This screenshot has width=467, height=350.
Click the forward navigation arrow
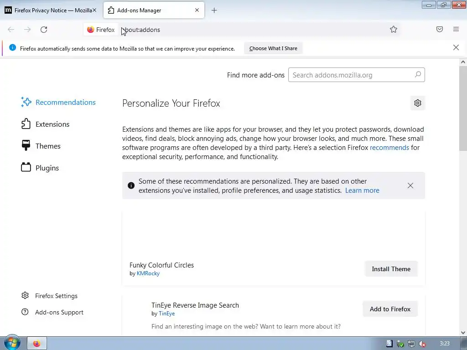[27, 30]
